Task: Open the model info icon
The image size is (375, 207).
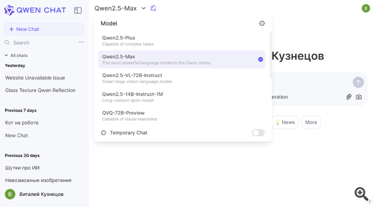Action: pos(262,23)
